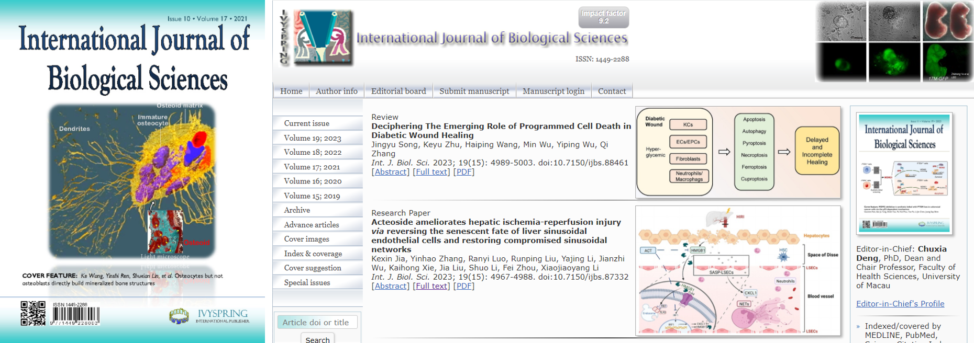Screen dimensions: 974x343
Task: Open Cover images in sidebar
Action: coord(306,239)
